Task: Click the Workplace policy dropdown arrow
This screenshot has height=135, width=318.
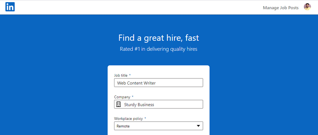Action: click(198, 126)
